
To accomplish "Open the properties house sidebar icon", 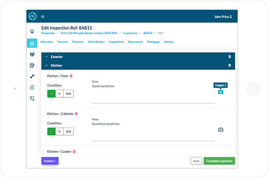I will click(x=32, y=43).
